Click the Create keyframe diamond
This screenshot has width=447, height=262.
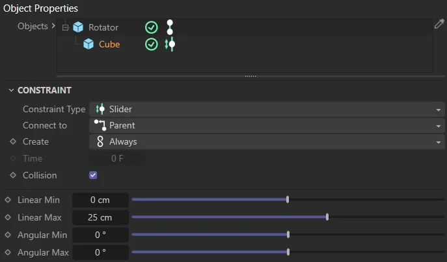tap(13, 141)
